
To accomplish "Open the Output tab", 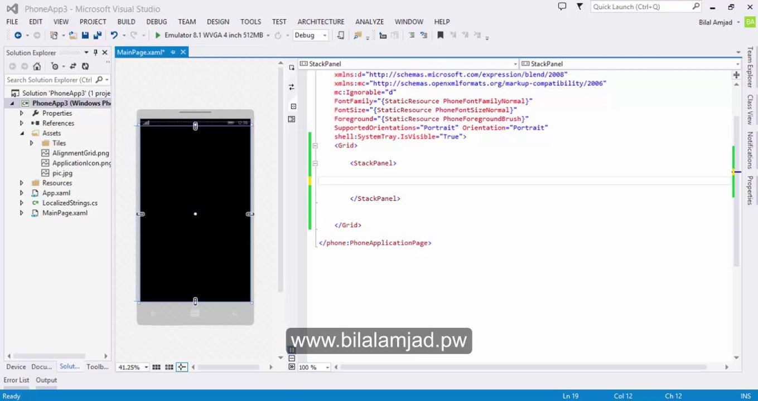I will pyautogui.click(x=46, y=380).
